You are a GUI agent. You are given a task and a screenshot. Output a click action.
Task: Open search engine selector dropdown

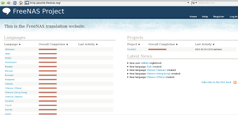[x=195, y=3]
